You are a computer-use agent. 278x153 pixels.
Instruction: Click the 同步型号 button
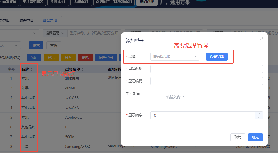[106, 58]
